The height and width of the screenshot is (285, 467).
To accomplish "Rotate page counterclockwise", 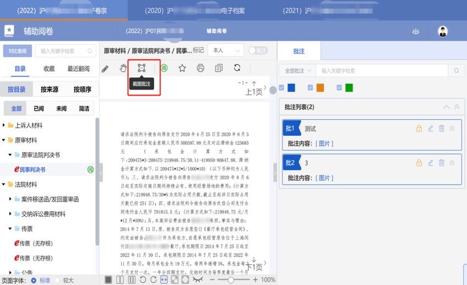I will [x=143, y=279].
